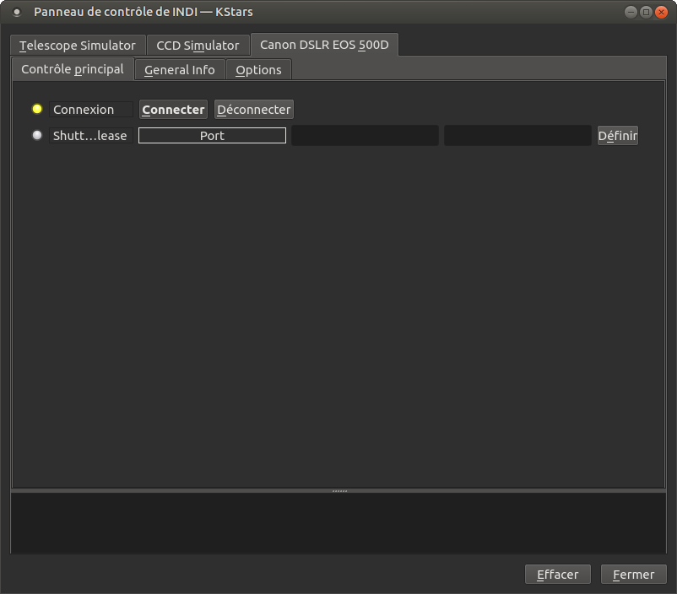The width and height of the screenshot is (677, 594).
Task: Click Définir to set the shutter port
Action: coord(617,136)
